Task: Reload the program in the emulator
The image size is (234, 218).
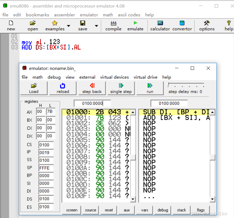Action: click(x=63, y=88)
